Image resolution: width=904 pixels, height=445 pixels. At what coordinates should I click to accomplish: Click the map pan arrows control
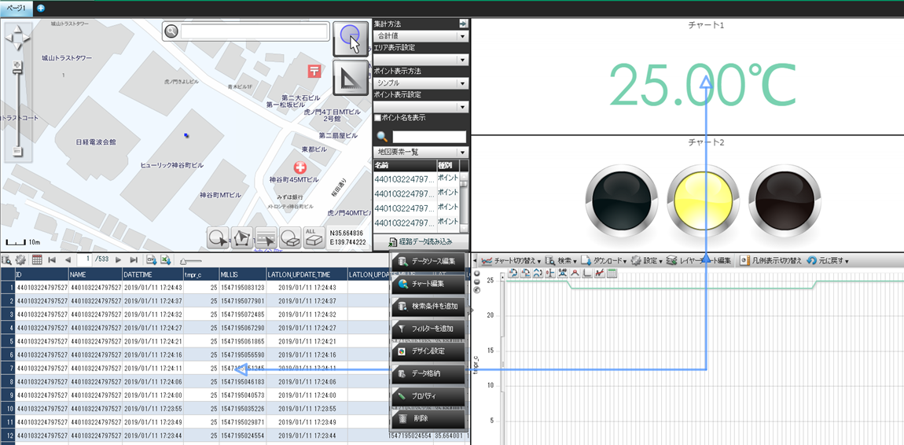(17, 37)
